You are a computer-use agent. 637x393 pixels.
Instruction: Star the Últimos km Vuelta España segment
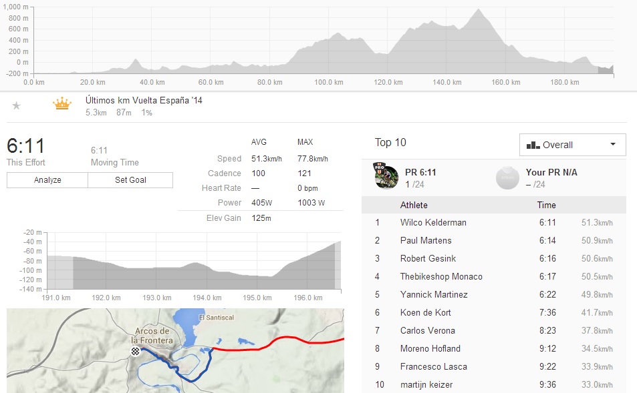[17, 105]
